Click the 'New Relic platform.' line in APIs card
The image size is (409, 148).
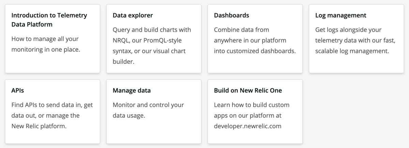[x=39, y=126]
